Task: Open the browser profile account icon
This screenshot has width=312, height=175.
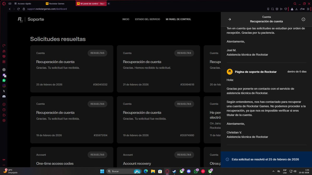Action: [292, 9]
